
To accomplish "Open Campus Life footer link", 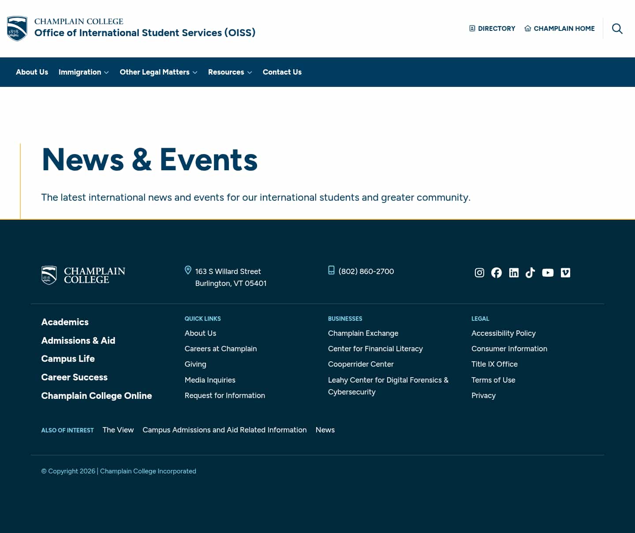I will coord(68,359).
